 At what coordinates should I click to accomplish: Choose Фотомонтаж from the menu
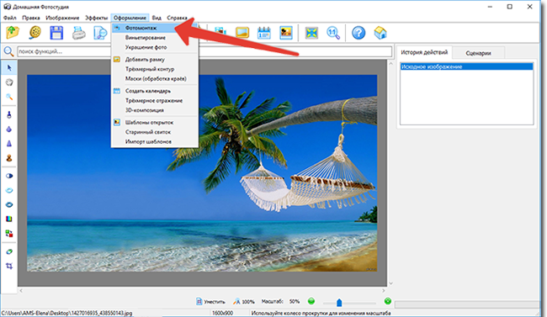155,28
